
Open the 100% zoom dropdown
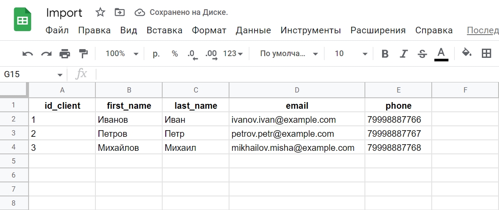(122, 53)
